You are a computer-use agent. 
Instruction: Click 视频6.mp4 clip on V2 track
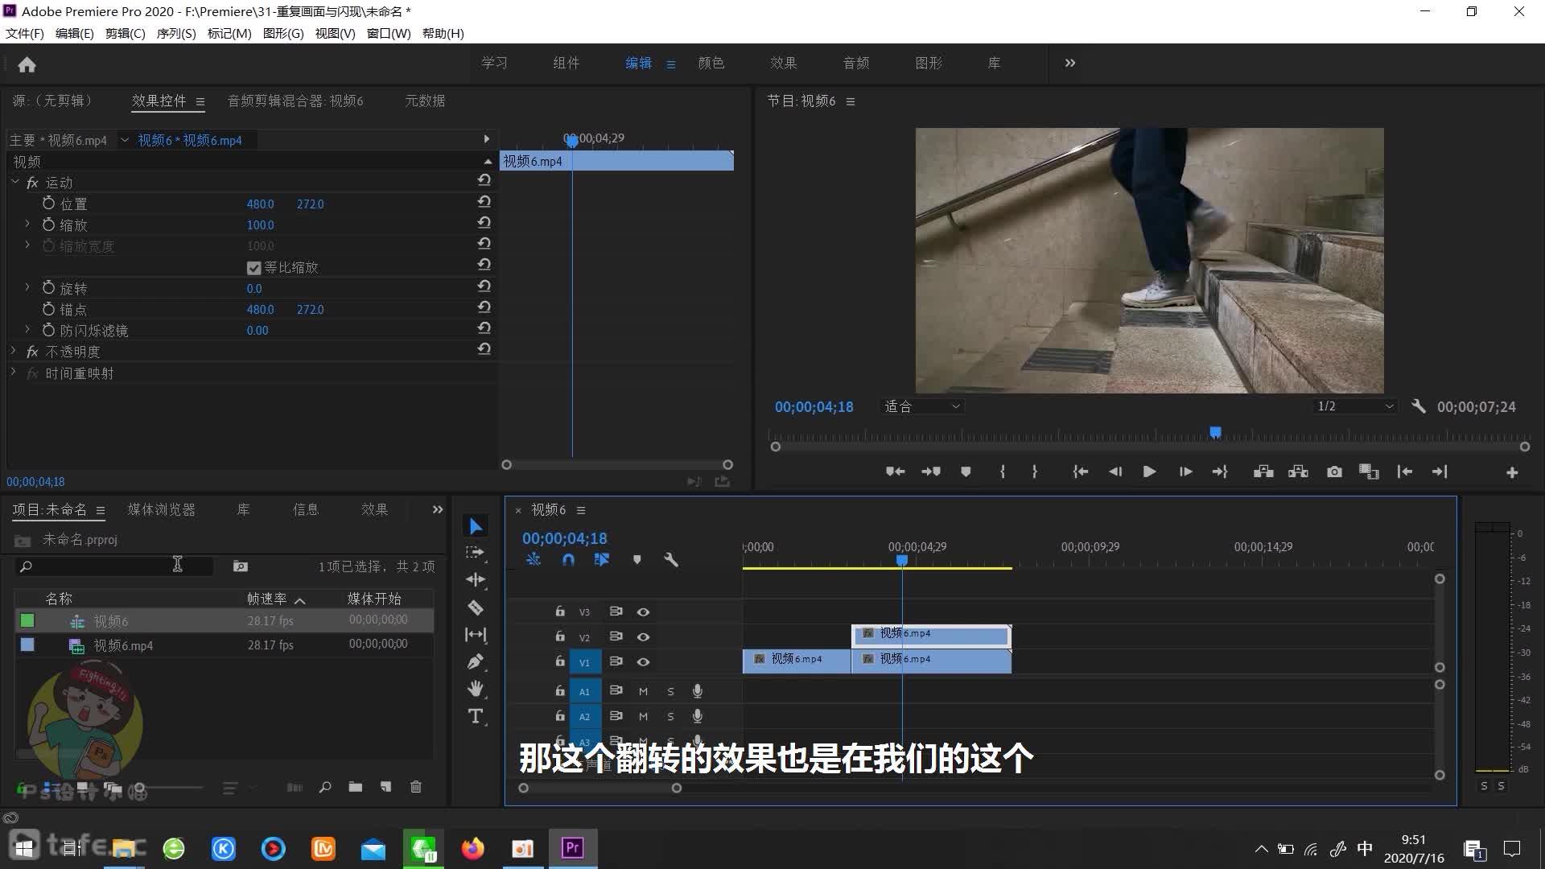[931, 635]
